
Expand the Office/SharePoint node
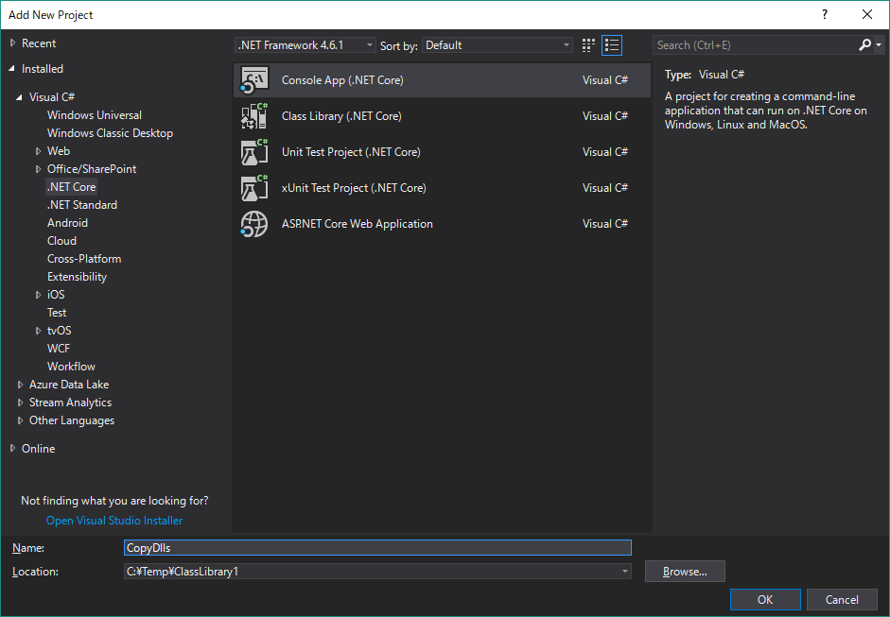click(x=38, y=169)
